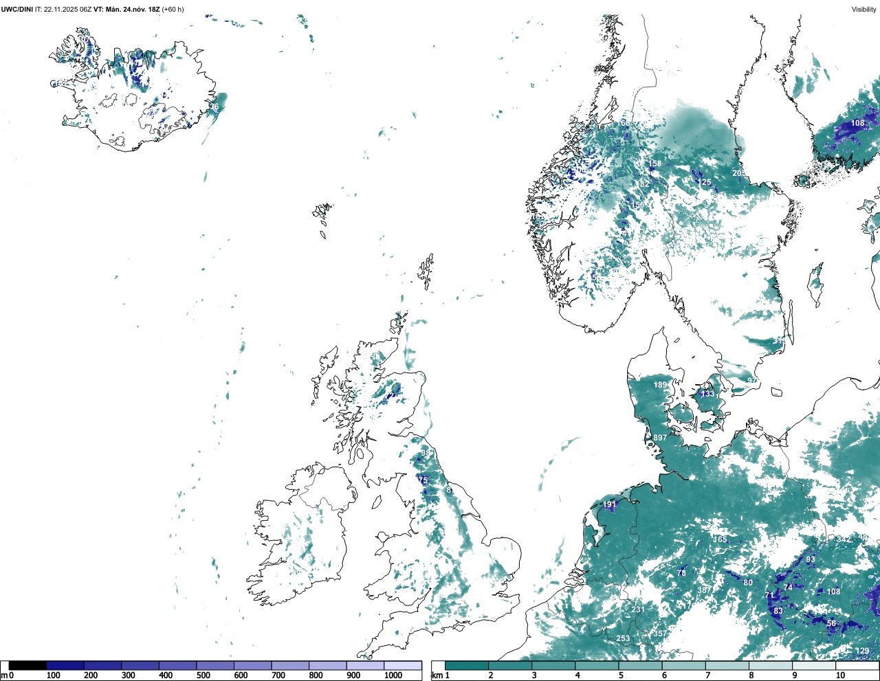Click the '97' value in southern Sweden
Viewport: 880px width, 681px height.
click(x=752, y=381)
